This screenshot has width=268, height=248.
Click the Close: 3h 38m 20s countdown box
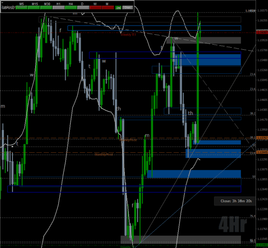coord(235,201)
